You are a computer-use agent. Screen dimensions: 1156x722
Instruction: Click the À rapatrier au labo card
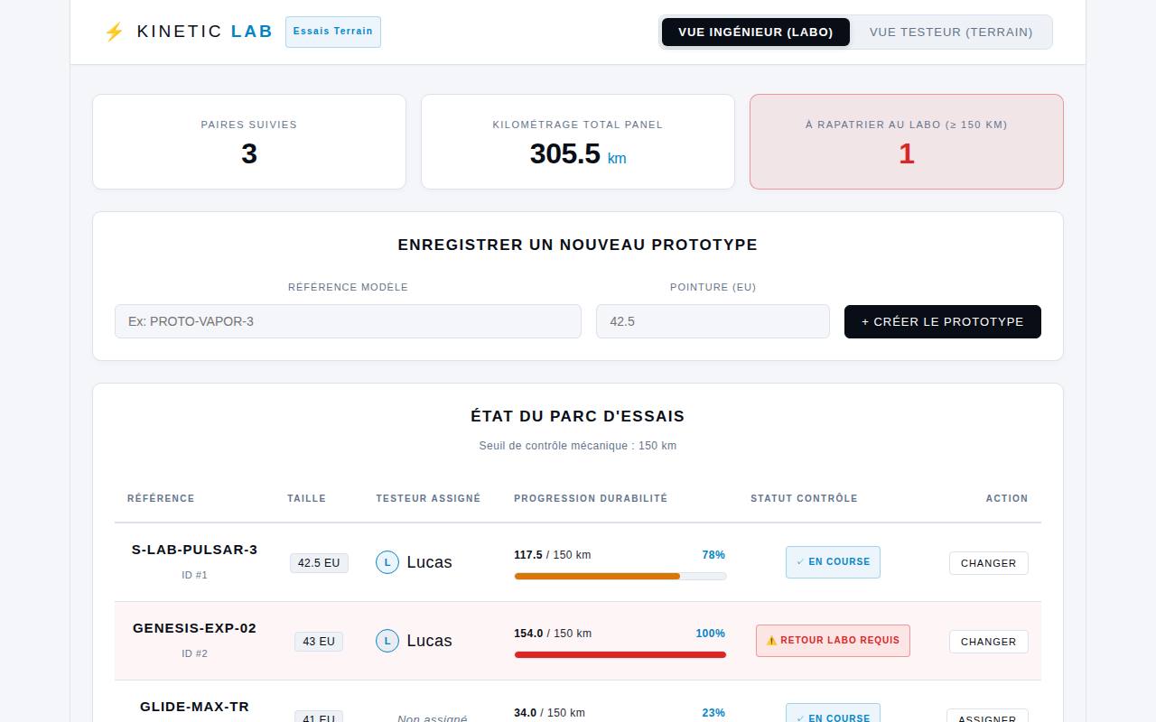pyautogui.click(x=907, y=142)
